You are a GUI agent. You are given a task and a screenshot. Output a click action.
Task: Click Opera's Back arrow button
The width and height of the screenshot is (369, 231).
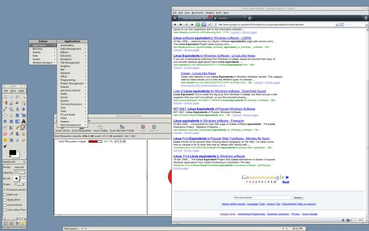pos(181,24)
